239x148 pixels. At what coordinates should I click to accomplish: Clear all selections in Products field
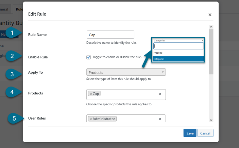(160, 94)
